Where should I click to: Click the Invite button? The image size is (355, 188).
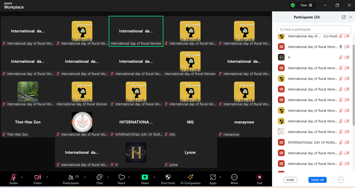tap(290, 180)
